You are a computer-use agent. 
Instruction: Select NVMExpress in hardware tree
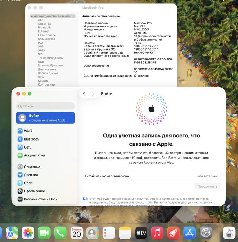point(46,39)
